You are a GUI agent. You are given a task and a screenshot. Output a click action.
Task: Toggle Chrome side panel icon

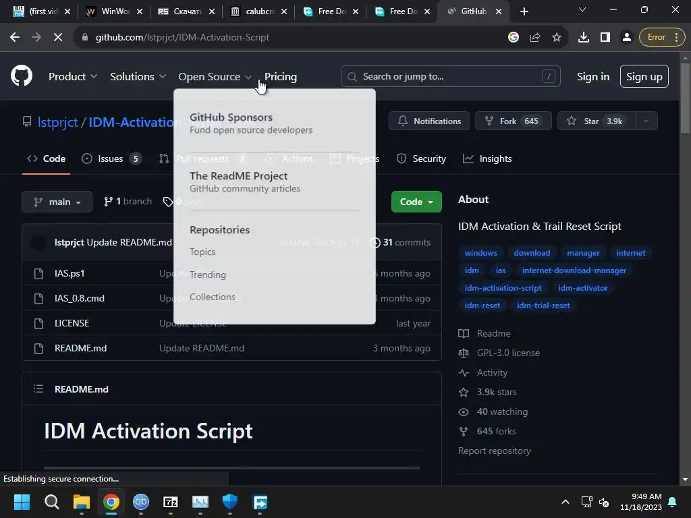(x=605, y=38)
